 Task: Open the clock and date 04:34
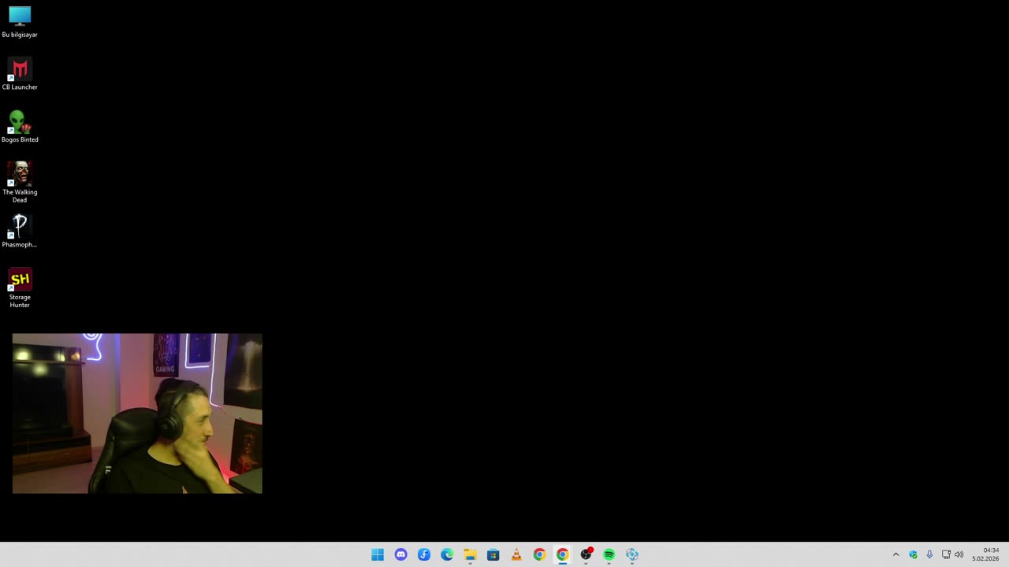985,554
